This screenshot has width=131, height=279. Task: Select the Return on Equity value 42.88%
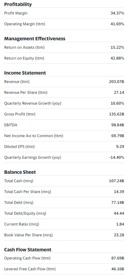(117, 58)
